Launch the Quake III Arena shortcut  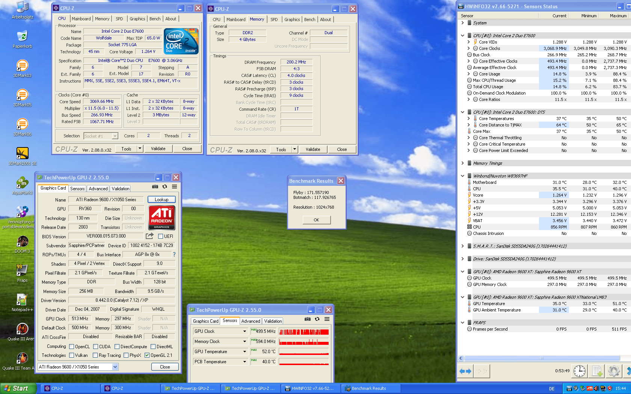click(x=23, y=332)
